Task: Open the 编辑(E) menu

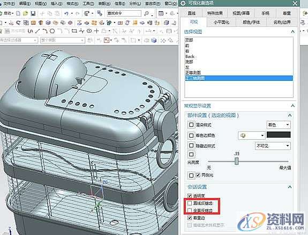Action: coord(25,4)
